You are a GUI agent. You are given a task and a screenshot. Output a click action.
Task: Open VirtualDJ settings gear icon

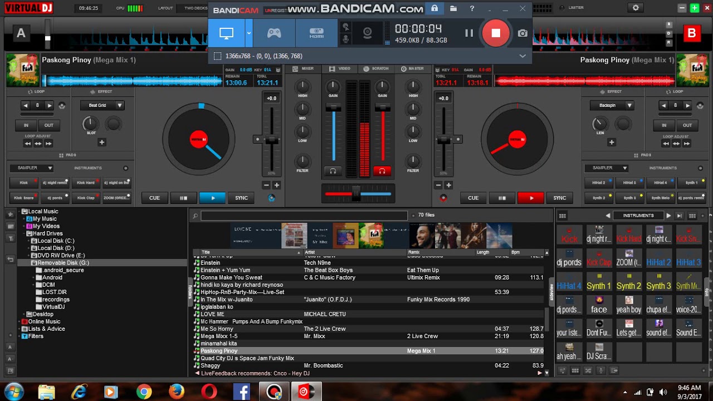click(636, 8)
